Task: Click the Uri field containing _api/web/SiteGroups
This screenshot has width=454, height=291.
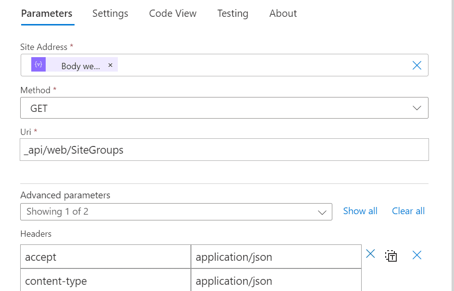Action: pos(225,150)
